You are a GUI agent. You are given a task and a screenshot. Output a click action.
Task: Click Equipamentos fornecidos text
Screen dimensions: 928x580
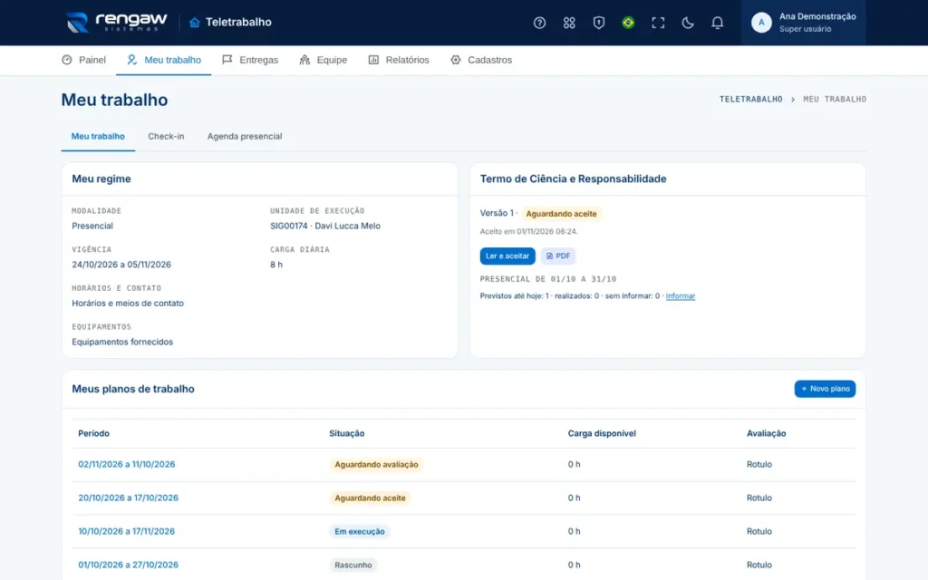(122, 342)
